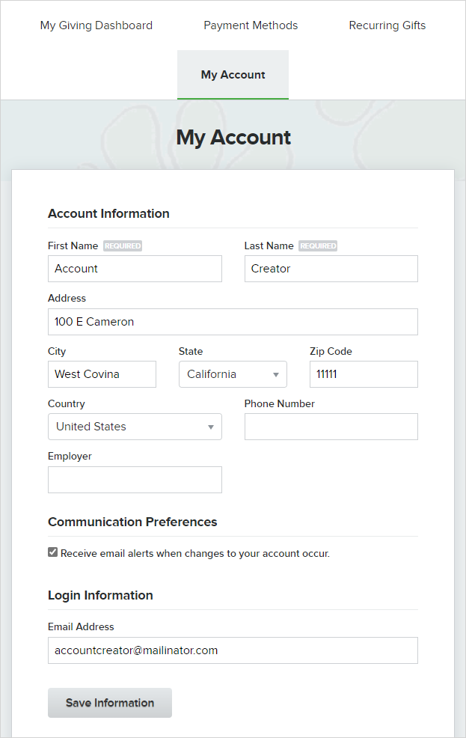Focus the Address field
Screen dimensions: 466x738
233,322
